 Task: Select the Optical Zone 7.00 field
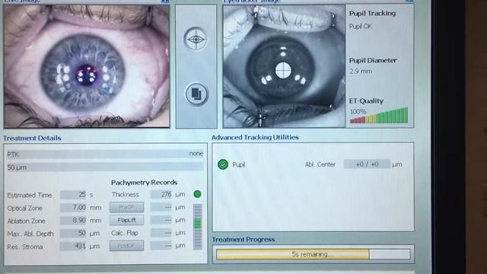click(73, 208)
